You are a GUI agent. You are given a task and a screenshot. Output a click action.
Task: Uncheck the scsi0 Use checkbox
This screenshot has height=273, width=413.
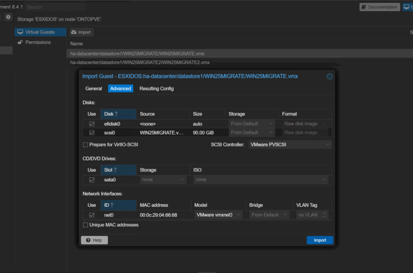pos(92,133)
